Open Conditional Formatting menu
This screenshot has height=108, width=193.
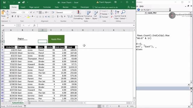[x=79, y=15]
